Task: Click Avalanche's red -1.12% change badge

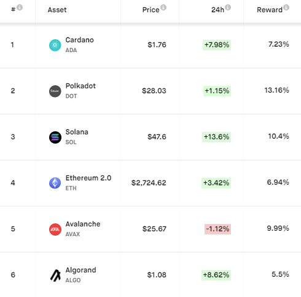Action: click(217, 229)
